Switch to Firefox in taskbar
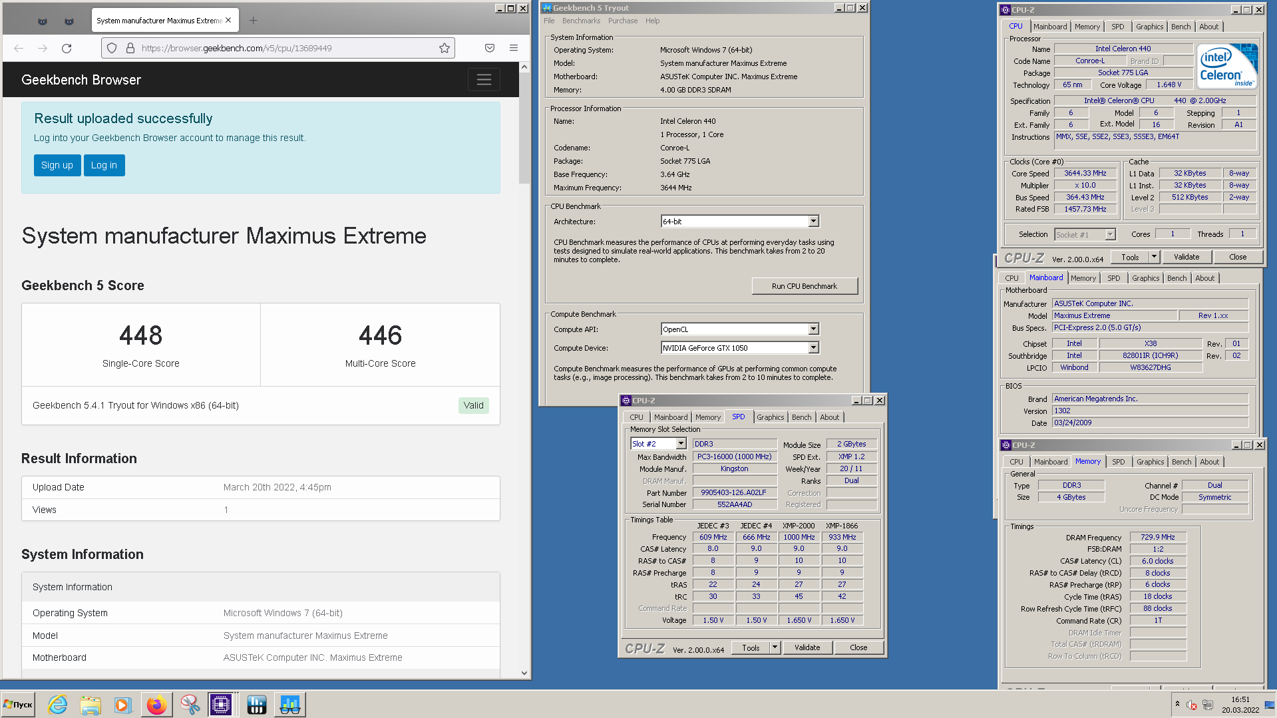The image size is (1277, 718). [x=156, y=705]
